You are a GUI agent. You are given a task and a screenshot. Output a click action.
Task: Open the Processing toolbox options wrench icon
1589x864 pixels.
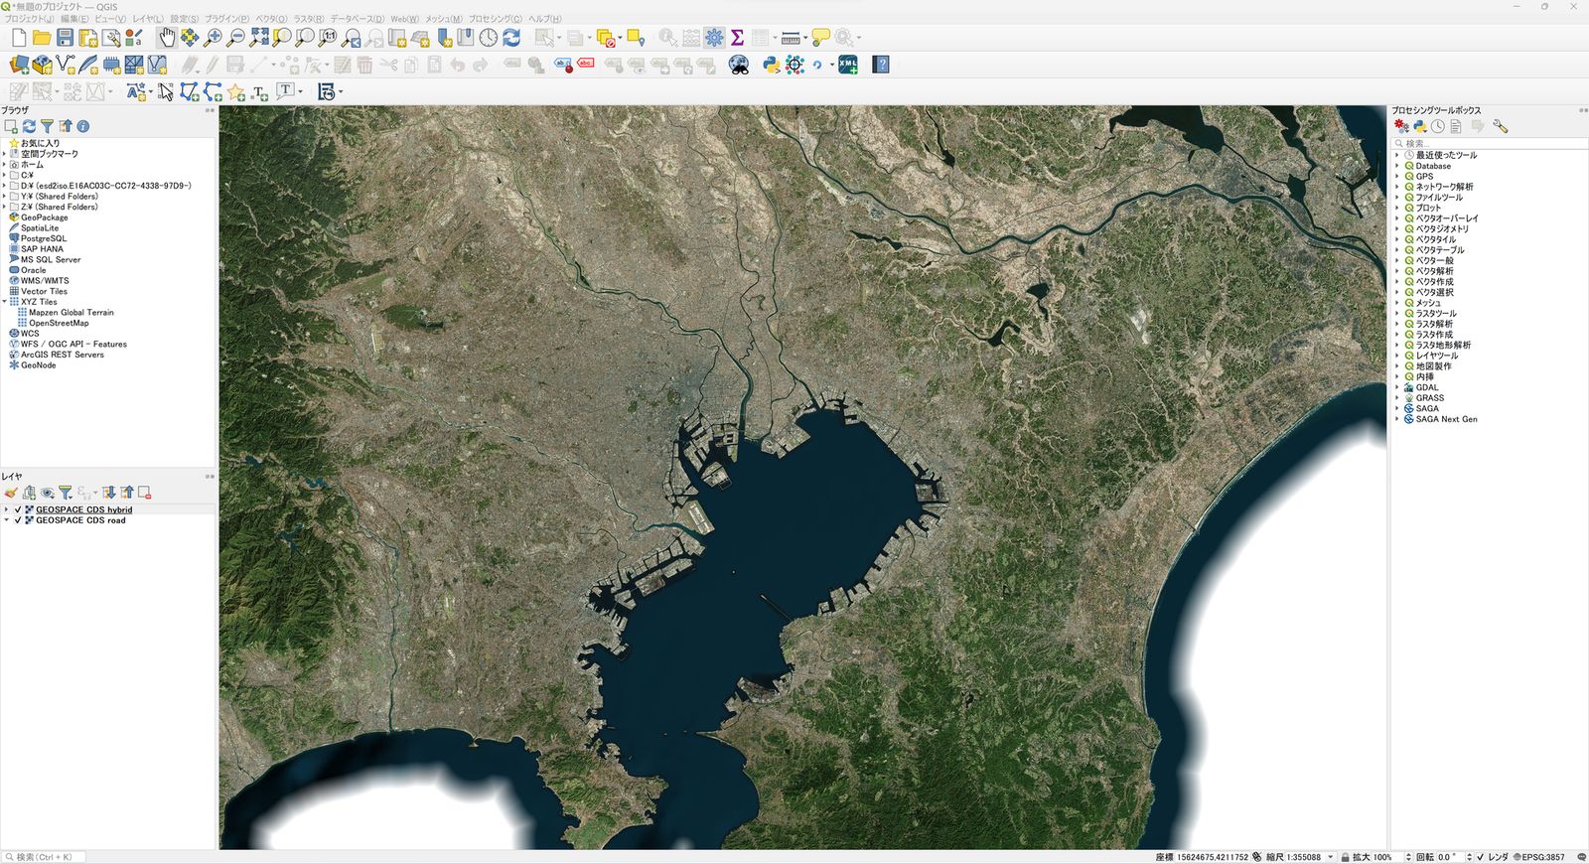point(1500,126)
